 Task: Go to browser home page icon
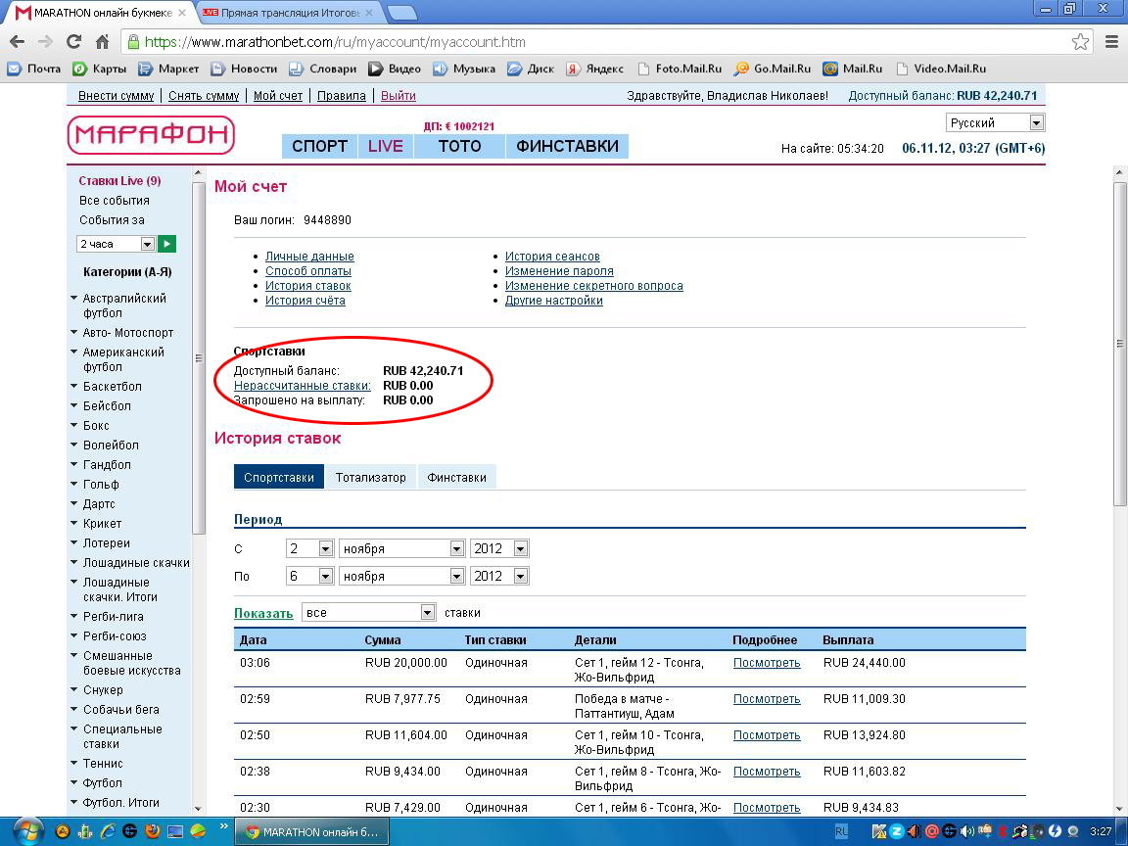coord(102,42)
